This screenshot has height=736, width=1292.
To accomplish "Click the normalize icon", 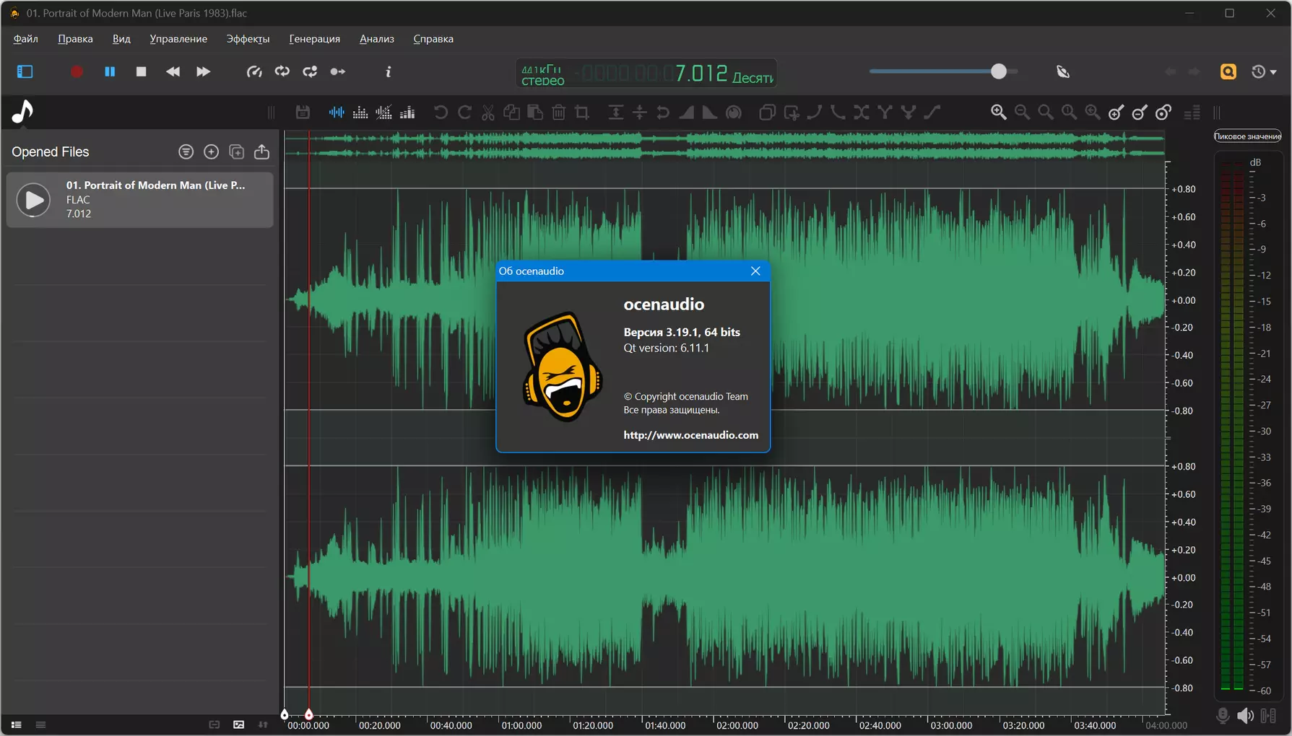I will click(x=615, y=112).
